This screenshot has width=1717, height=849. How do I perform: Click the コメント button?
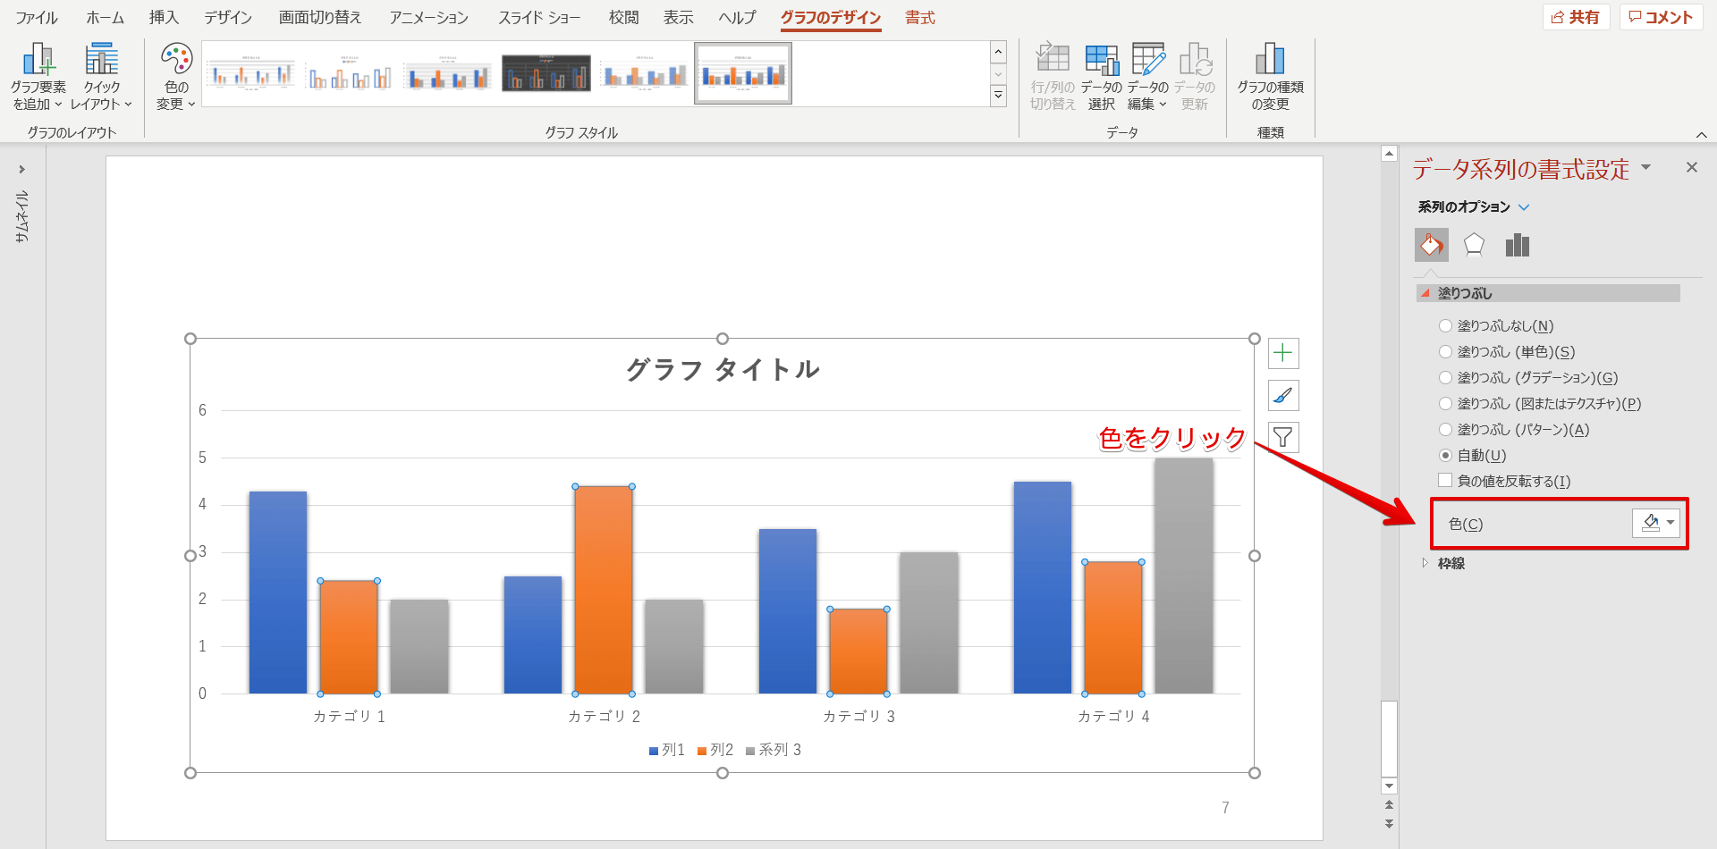[x=1661, y=17]
